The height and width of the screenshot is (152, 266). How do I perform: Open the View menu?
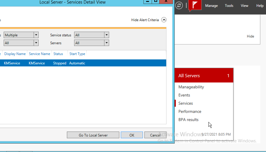(x=244, y=6)
